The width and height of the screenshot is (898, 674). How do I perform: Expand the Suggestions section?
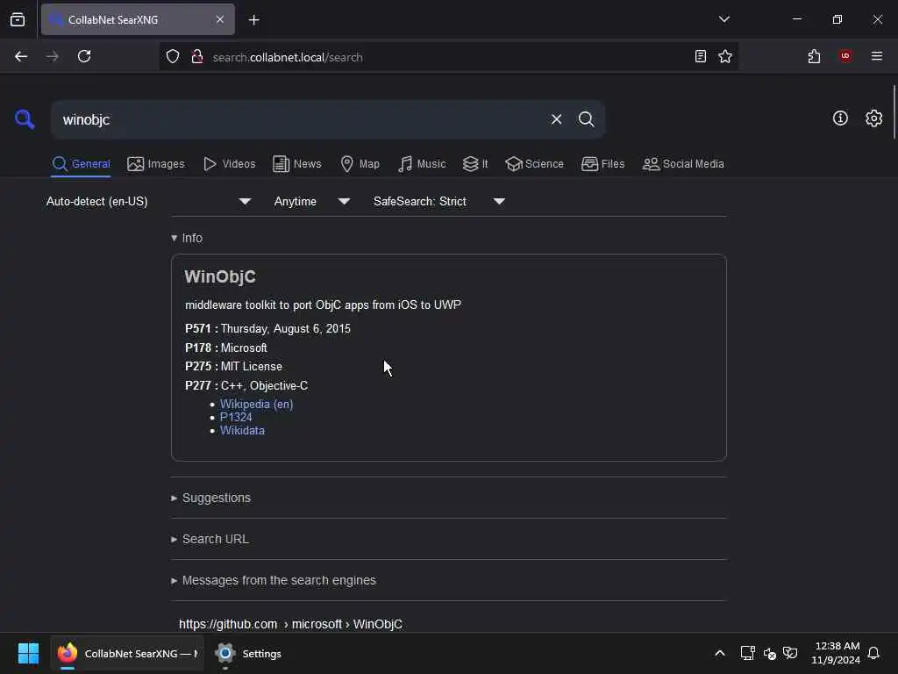tap(210, 498)
